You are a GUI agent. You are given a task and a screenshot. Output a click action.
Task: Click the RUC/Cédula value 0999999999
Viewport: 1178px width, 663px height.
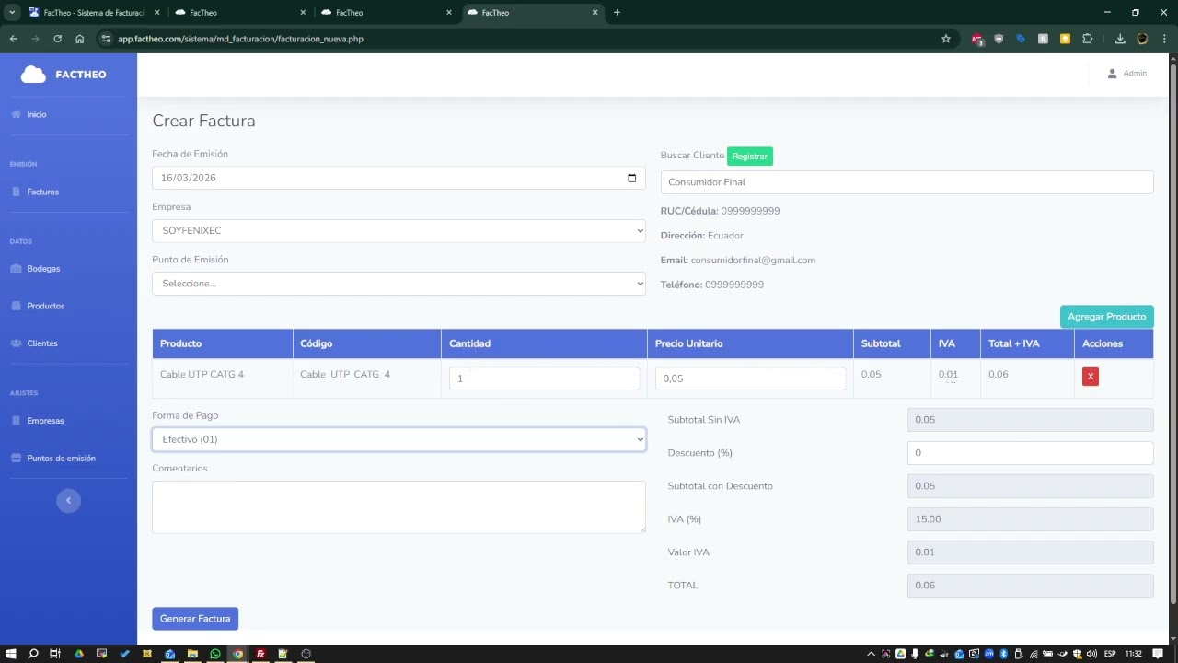click(x=750, y=211)
